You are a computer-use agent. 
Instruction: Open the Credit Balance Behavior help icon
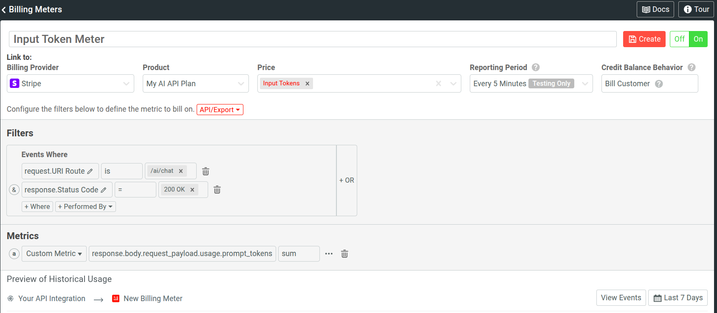click(x=692, y=68)
